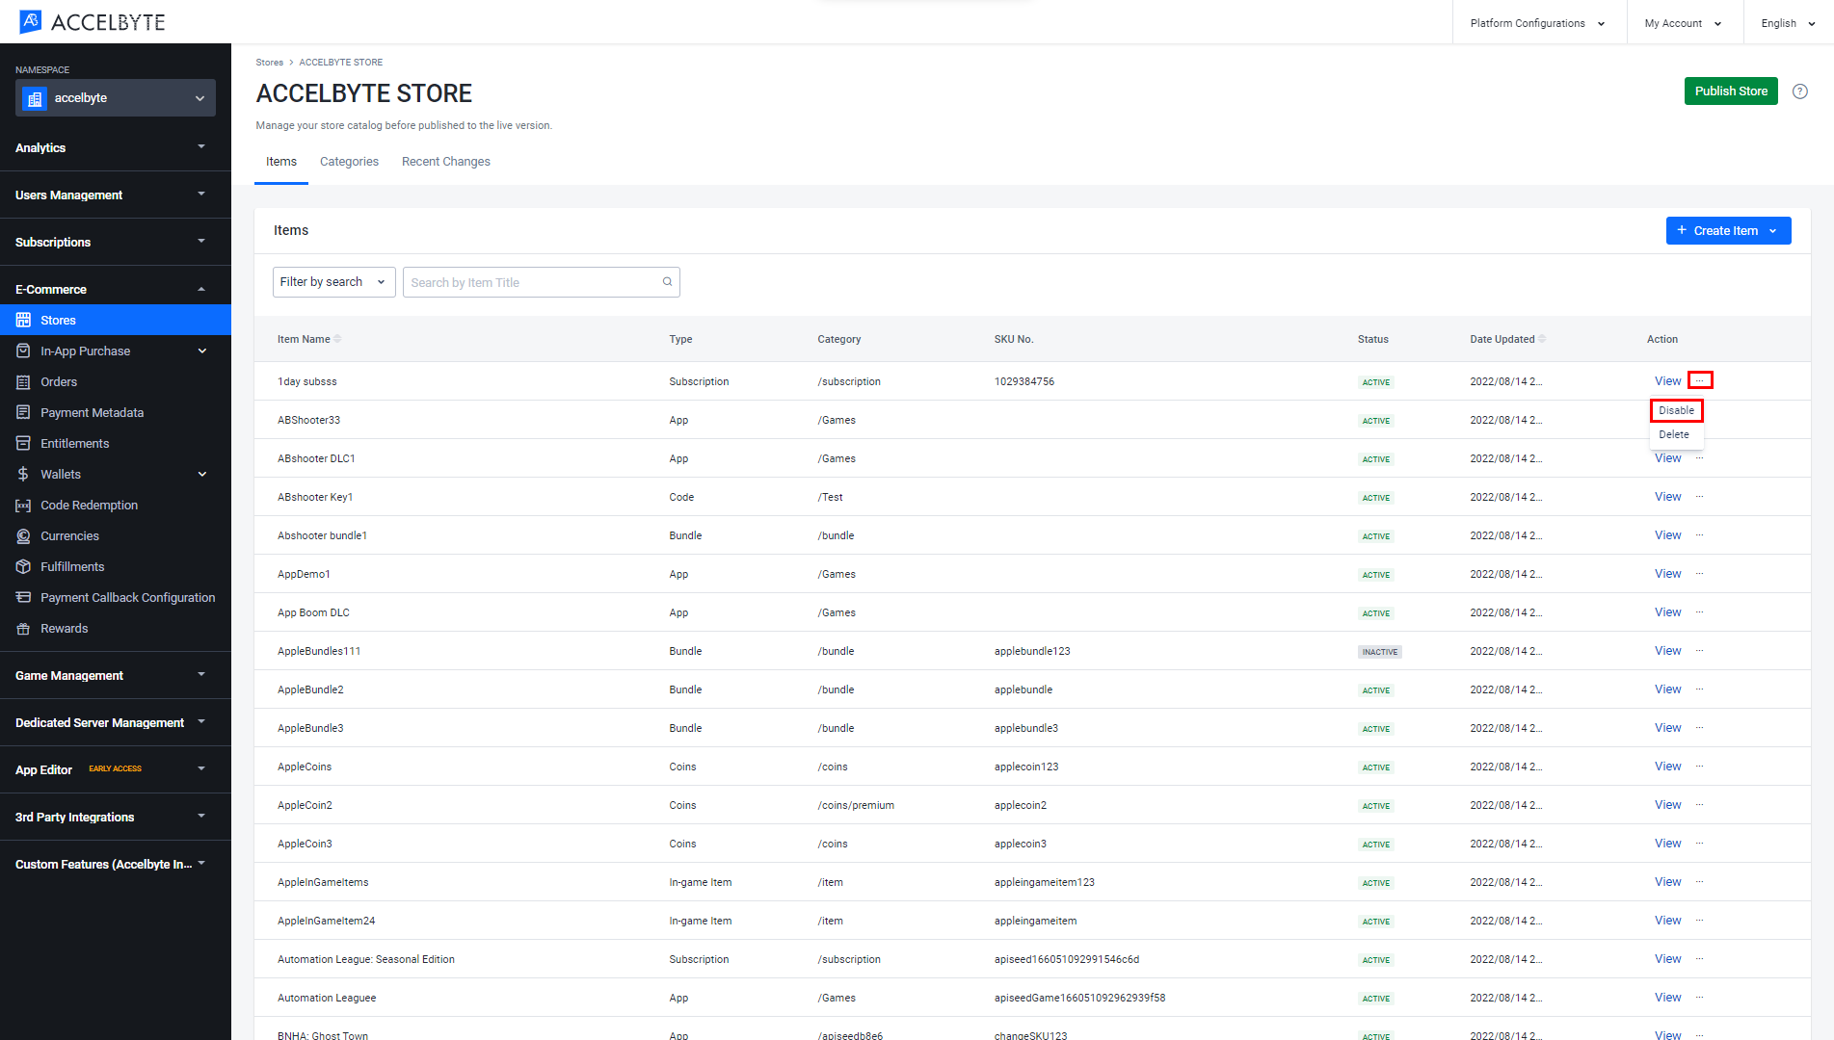Click SKU applecoin123 cell
1834x1040 pixels.
tap(1026, 767)
